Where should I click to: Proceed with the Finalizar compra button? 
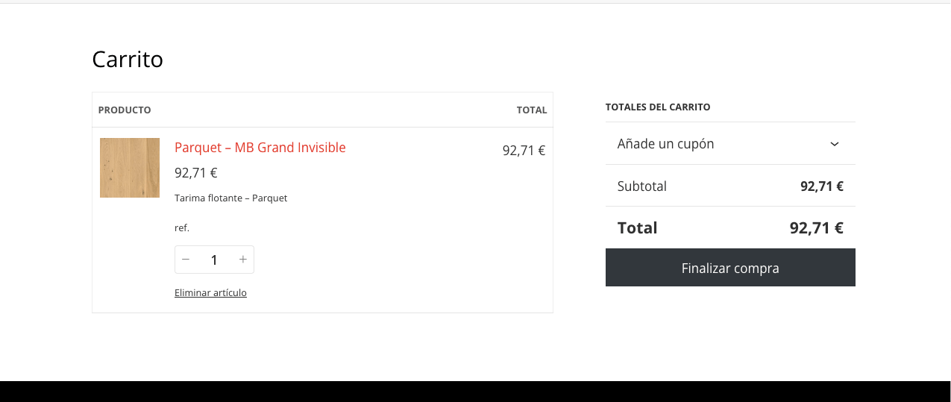click(x=730, y=268)
